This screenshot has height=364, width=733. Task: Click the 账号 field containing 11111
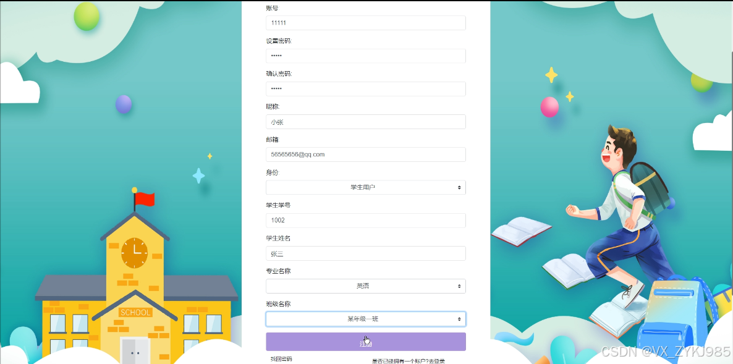click(x=365, y=23)
